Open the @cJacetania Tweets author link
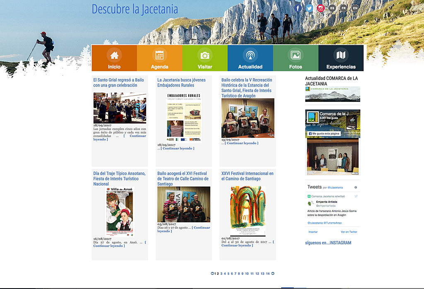Screen dimensions: 424x289 point(335,188)
